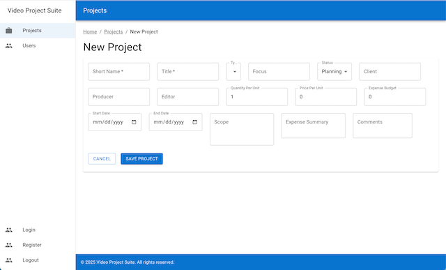Focus the Title input field
446x270 pixels.
(188, 72)
